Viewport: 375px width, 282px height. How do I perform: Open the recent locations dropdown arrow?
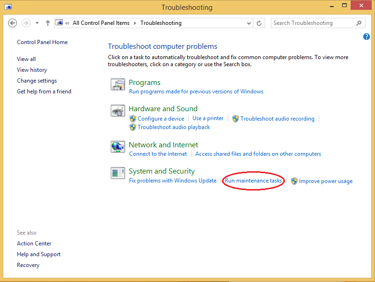pyautogui.click(x=37, y=23)
